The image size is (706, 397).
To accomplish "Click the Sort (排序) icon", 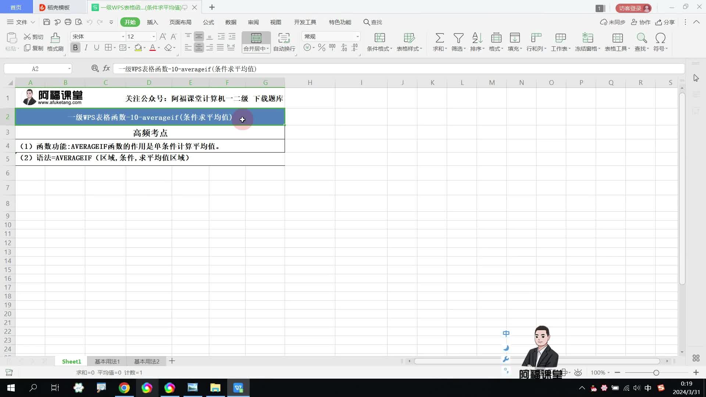I will coord(477,38).
